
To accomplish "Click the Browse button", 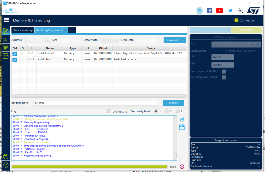I will pos(173,103).
